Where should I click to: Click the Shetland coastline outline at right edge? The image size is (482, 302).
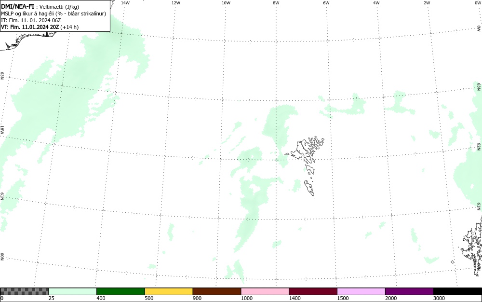click(472, 246)
